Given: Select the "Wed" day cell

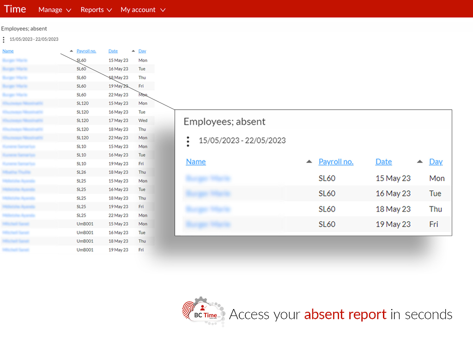Looking at the screenshot, I should tap(143, 121).
